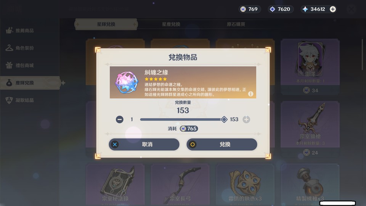The image size is (366, 206).
Task: Add primogems with plus icon beside 34612
Action: [x=332, y=9]
